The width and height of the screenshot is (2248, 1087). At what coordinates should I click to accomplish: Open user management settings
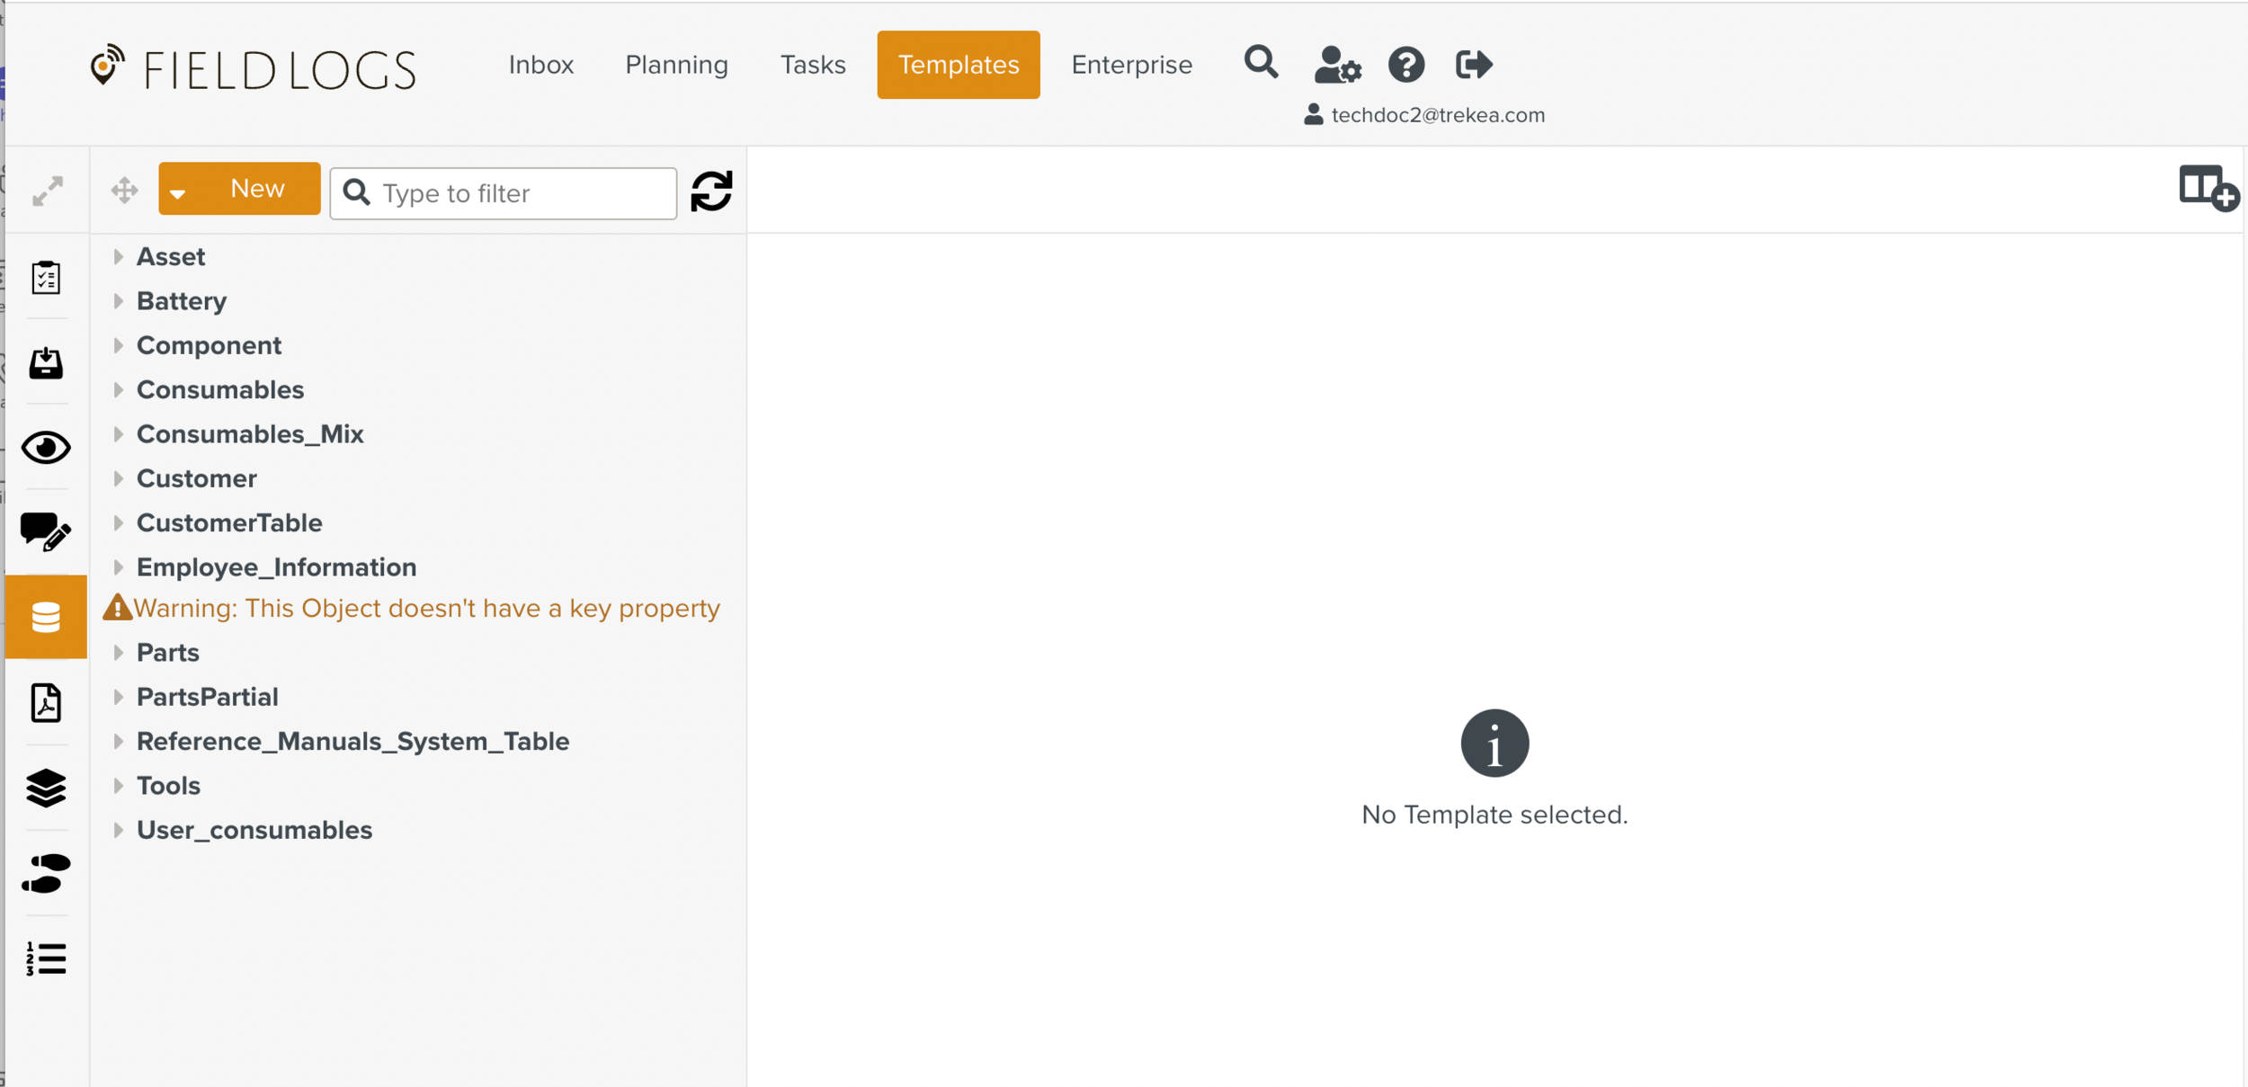pos(1337,66)
